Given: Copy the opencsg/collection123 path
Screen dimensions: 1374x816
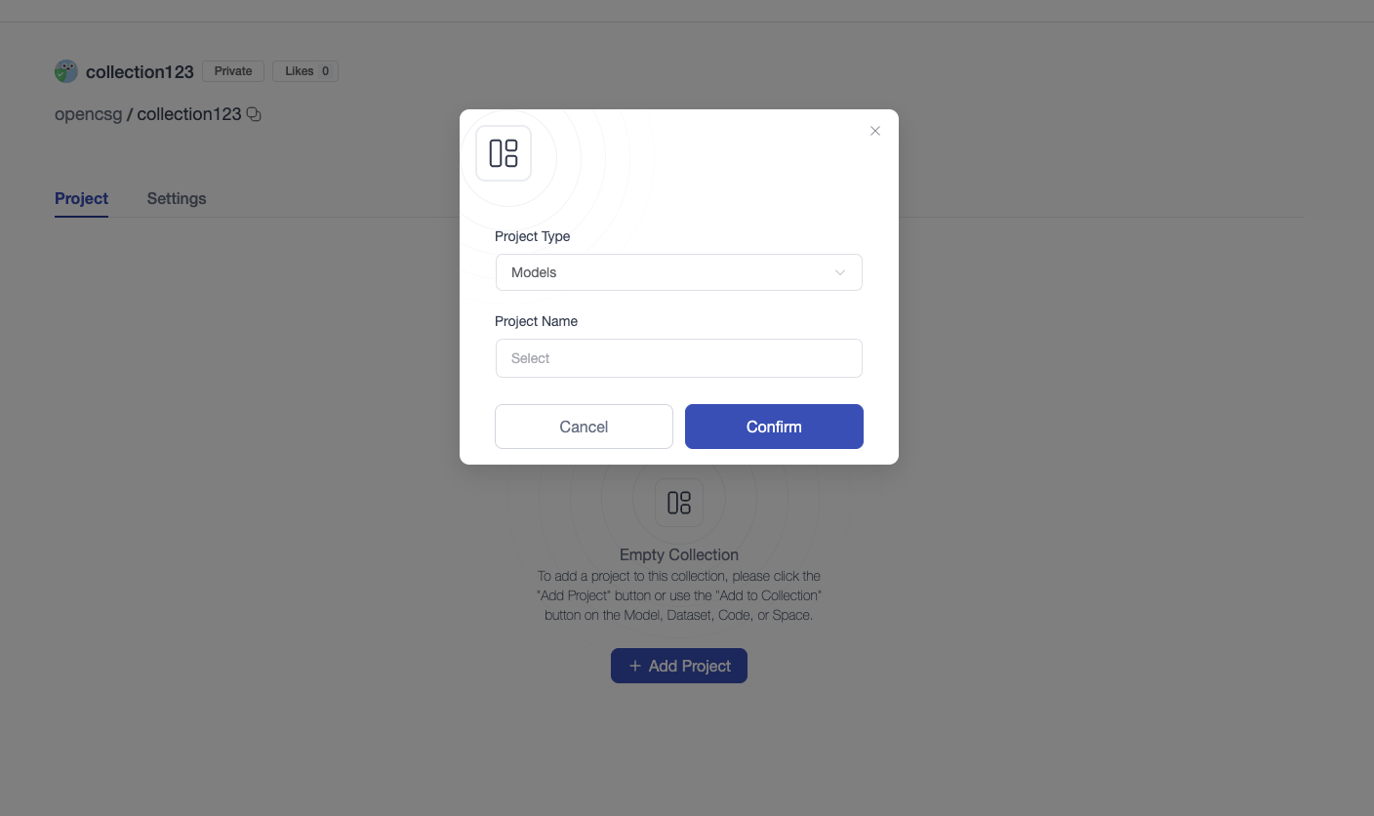Looking at the screenshot, I should pyautogui.click(x=254, y=114).
